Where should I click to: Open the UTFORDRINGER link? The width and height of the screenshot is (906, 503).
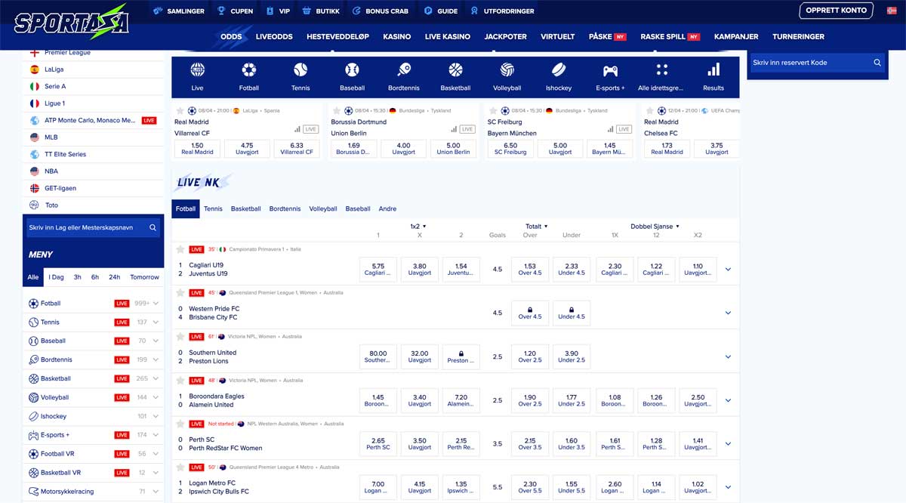point(502,11)
